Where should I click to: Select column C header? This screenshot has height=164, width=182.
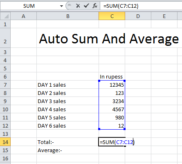click(112, 16)
